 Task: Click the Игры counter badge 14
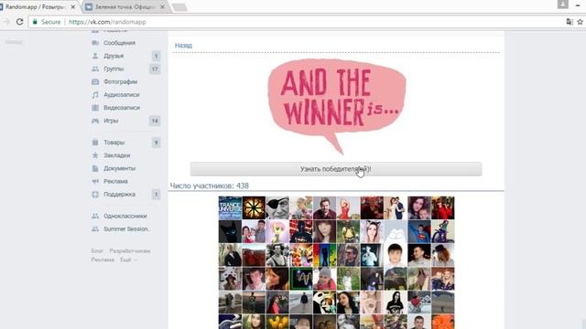tap(155, 121)
